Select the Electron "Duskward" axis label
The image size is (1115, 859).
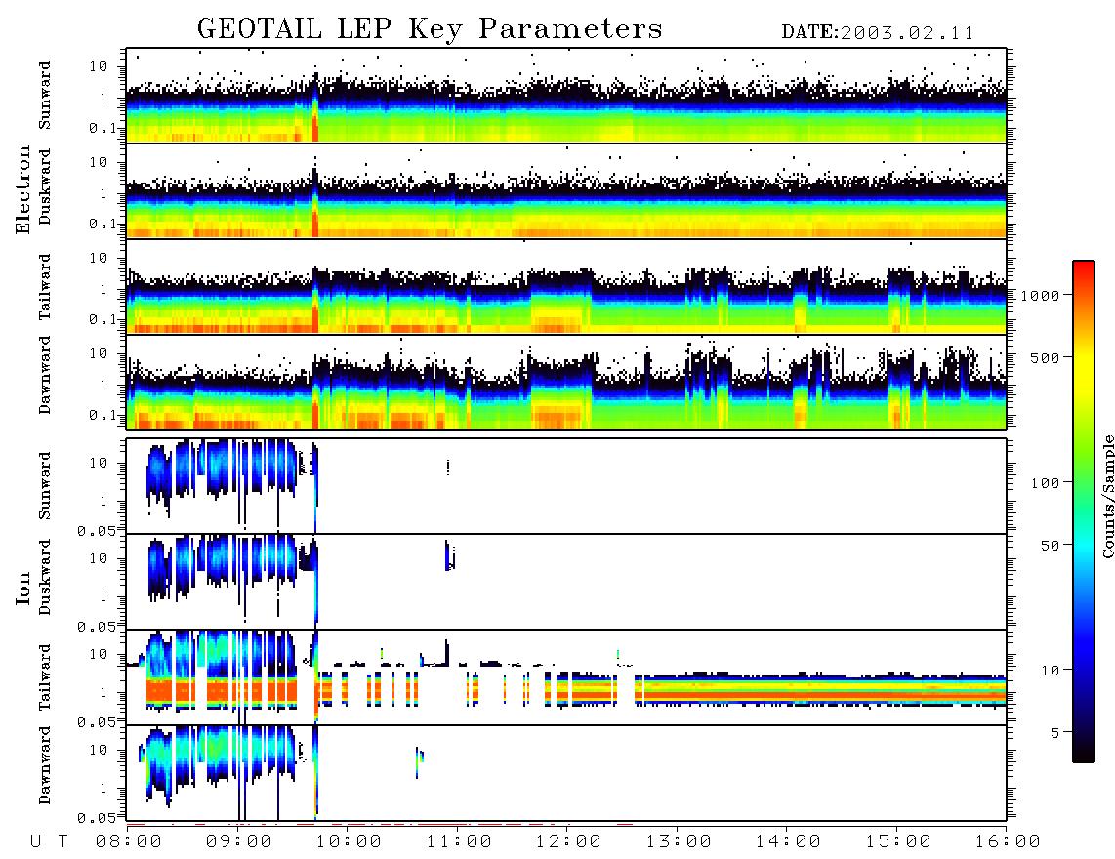pyautogui.click(x=45, y=187)
